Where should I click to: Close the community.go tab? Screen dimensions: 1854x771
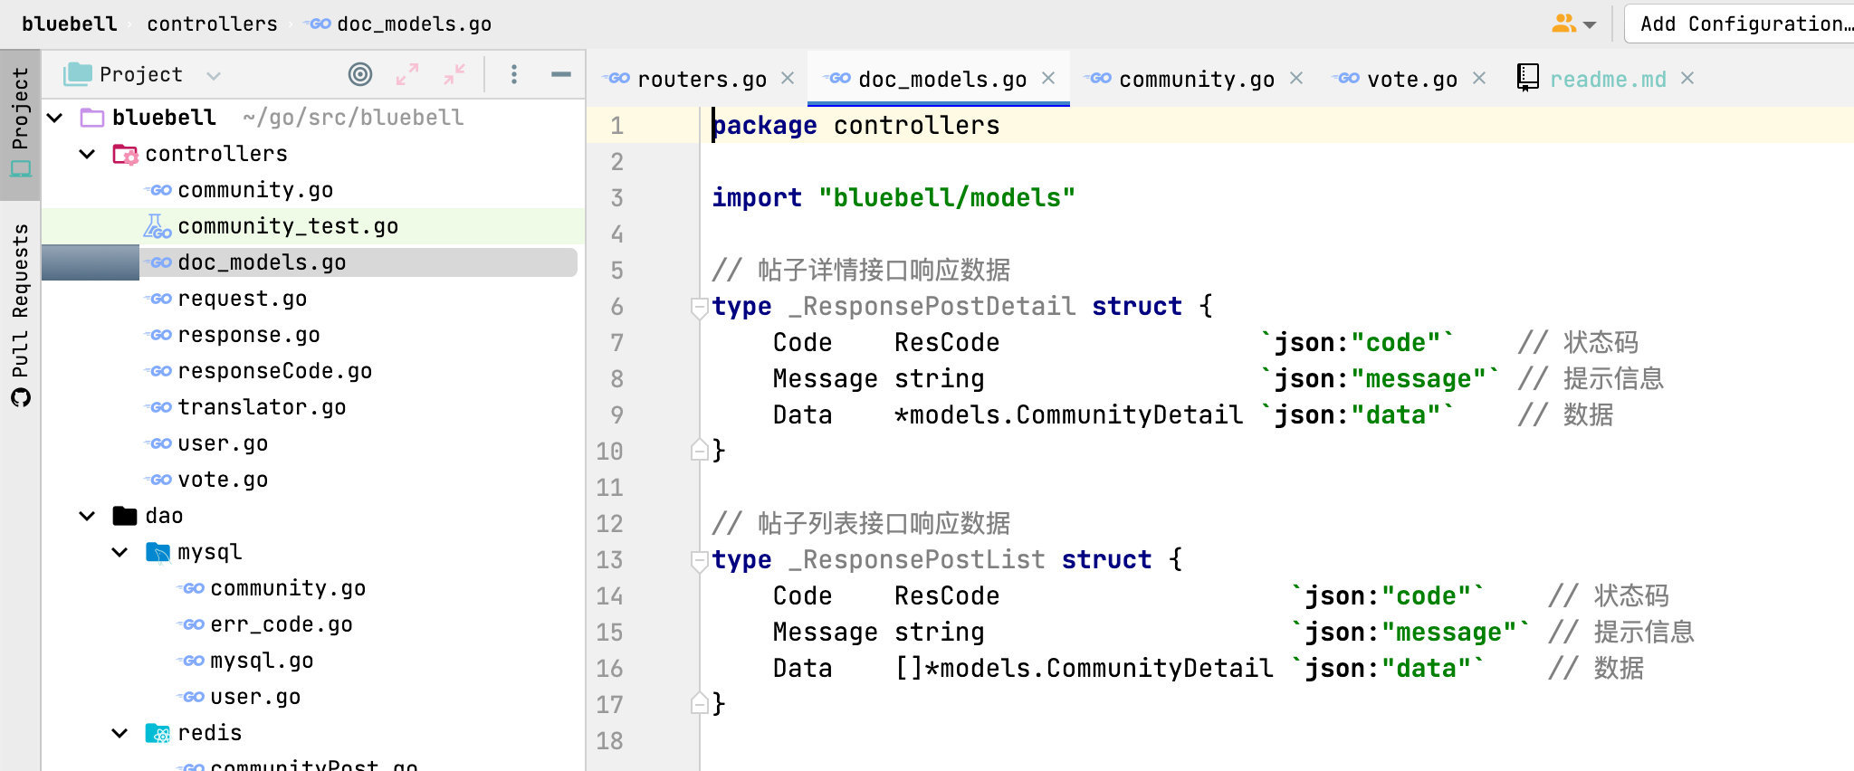coord(1296,79)
